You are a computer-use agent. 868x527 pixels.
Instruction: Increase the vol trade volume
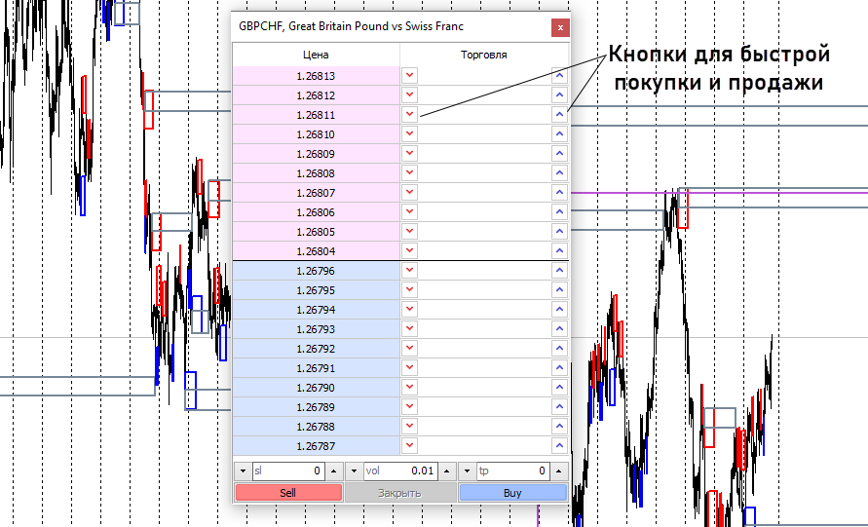pos(447,471)
